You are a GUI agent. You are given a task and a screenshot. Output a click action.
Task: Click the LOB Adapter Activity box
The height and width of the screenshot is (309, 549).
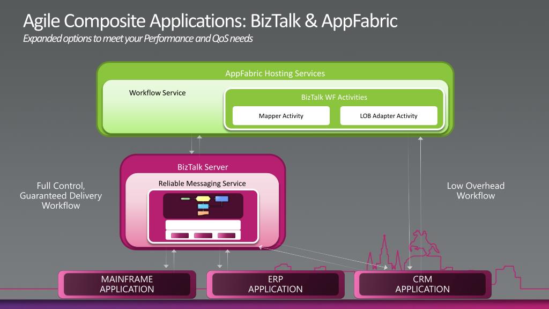point(389,116)
